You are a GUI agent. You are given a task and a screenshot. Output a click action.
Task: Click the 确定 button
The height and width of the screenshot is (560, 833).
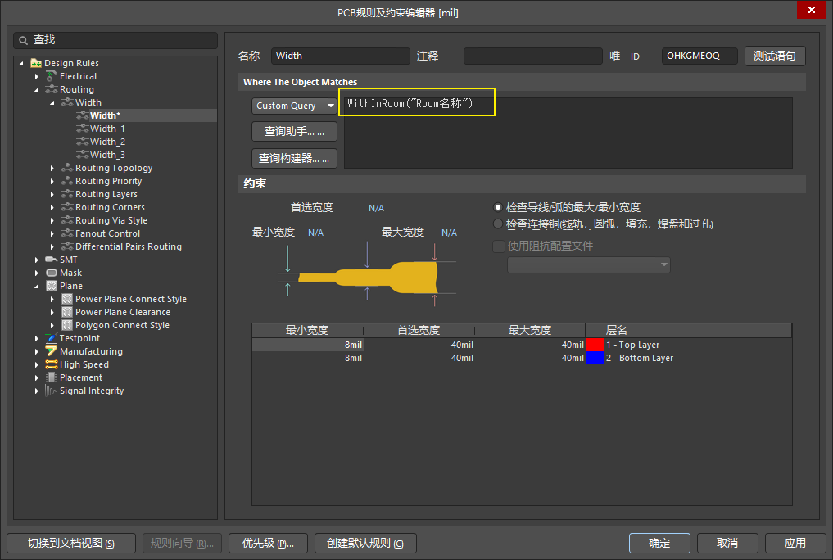pos(659,543)
